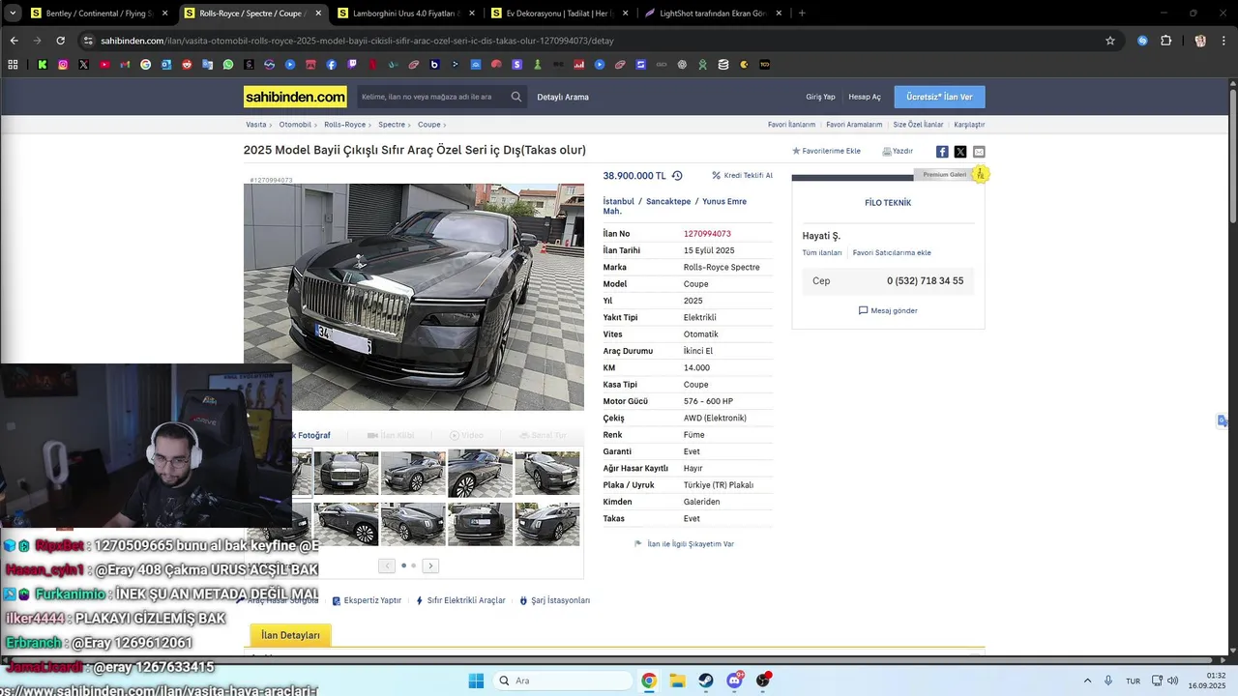The height and width of the screenshot is (696, 1238).
Task: Click the Kredi Teklifi Al percent link
Action: click(x=743, y=176)
